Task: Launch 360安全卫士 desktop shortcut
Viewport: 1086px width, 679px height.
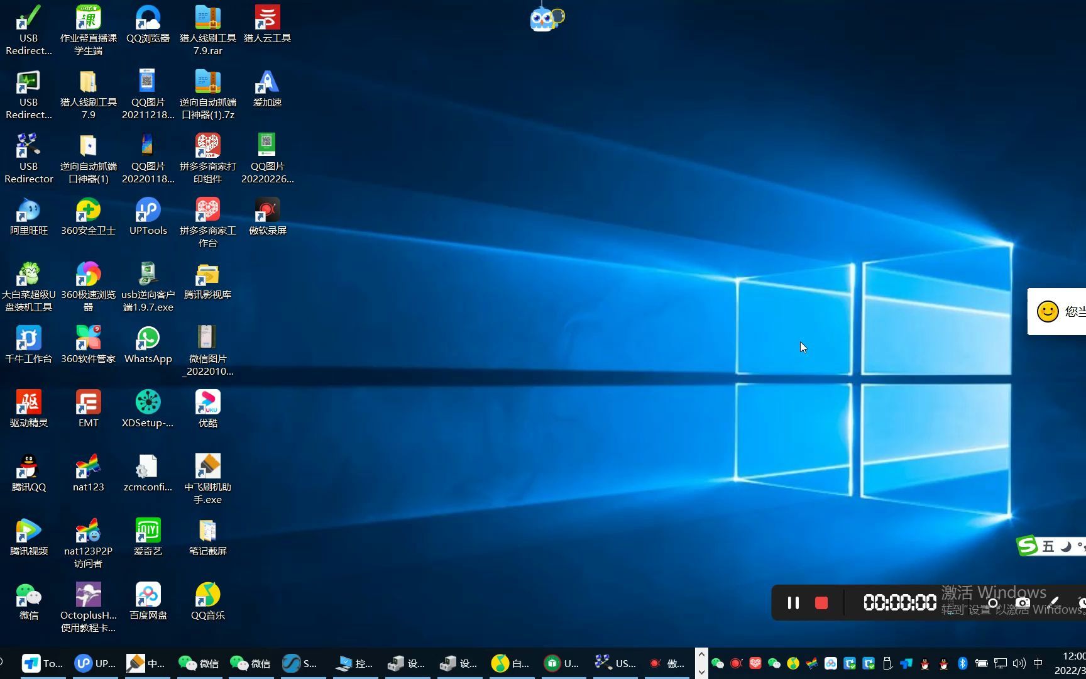Action: point(88,217)
